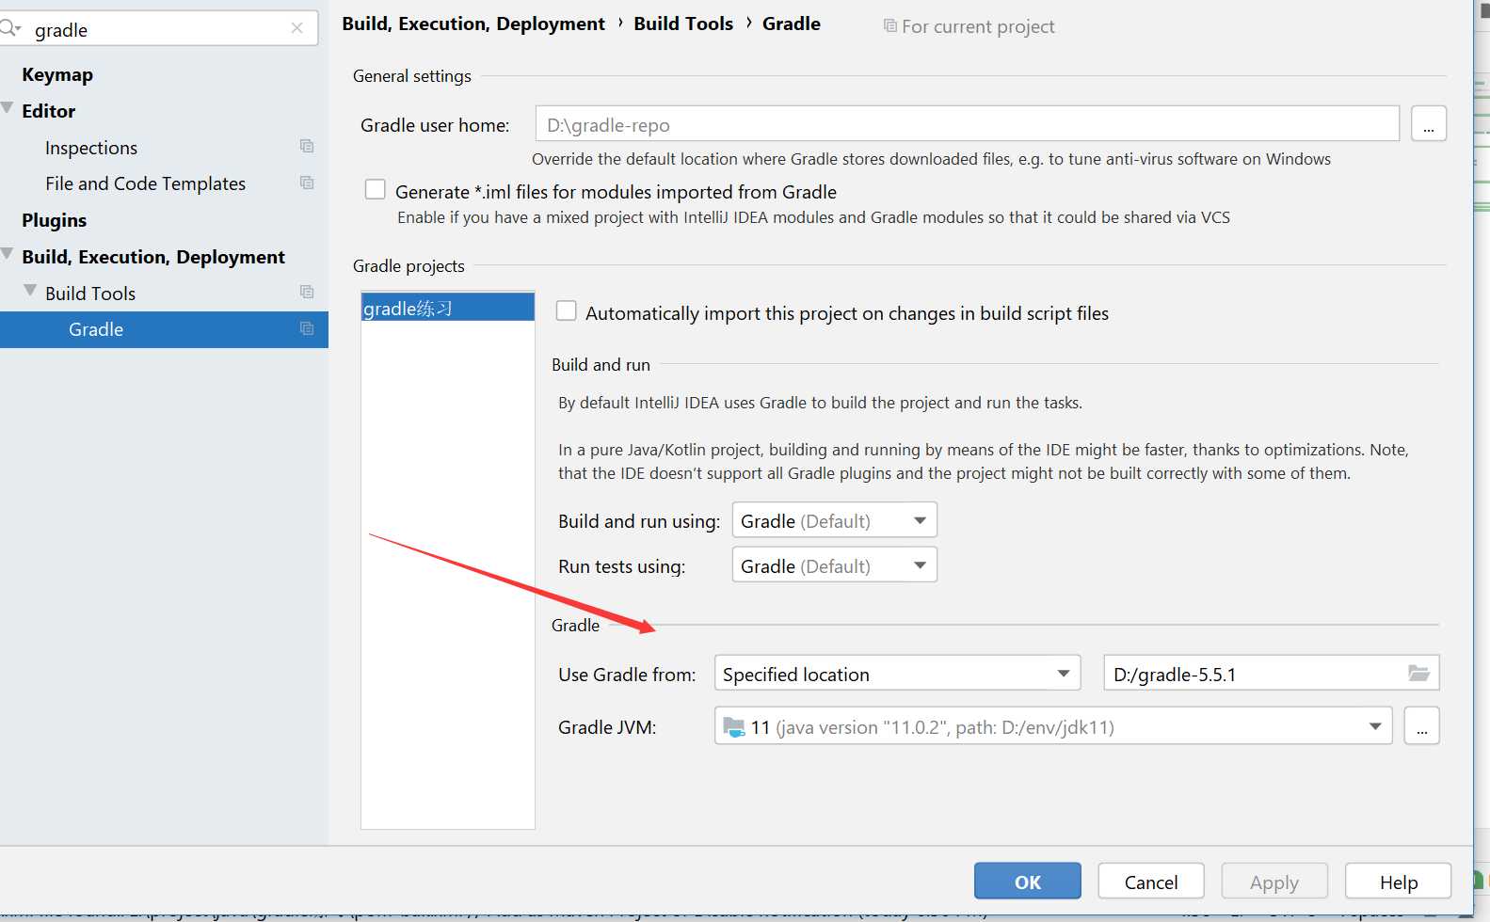Click the project-level icon next to Build Tools
Screen dimensions: 1490x922
tap(307, 292)
